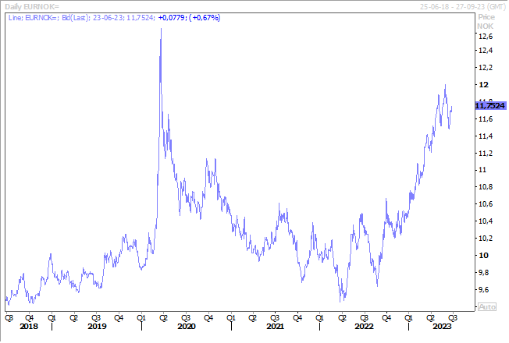Click the 11,6 price axis label
This screenshot has width=509, height=343.
486,119
